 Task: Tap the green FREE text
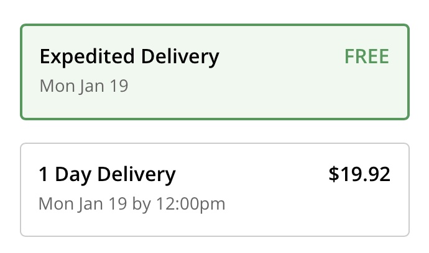pyautogui.click(x=366, y=57)
